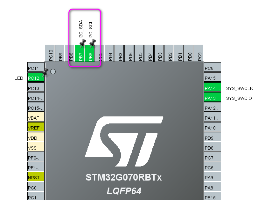Select the VSS pin
The height and width of the screenshot is (200, 265).
pyautogui.click(x=36, y=147)
